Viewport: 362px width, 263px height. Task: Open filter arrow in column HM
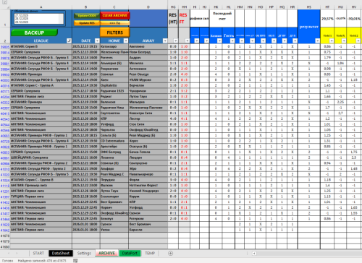point(242,40)
